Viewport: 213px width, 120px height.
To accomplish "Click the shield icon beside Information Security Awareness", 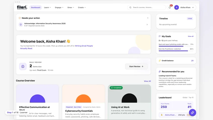I will pos(21,24).
